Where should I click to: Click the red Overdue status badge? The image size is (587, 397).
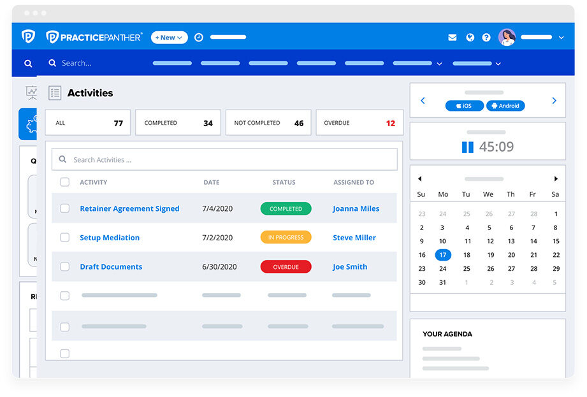click(x=286, y=267)
